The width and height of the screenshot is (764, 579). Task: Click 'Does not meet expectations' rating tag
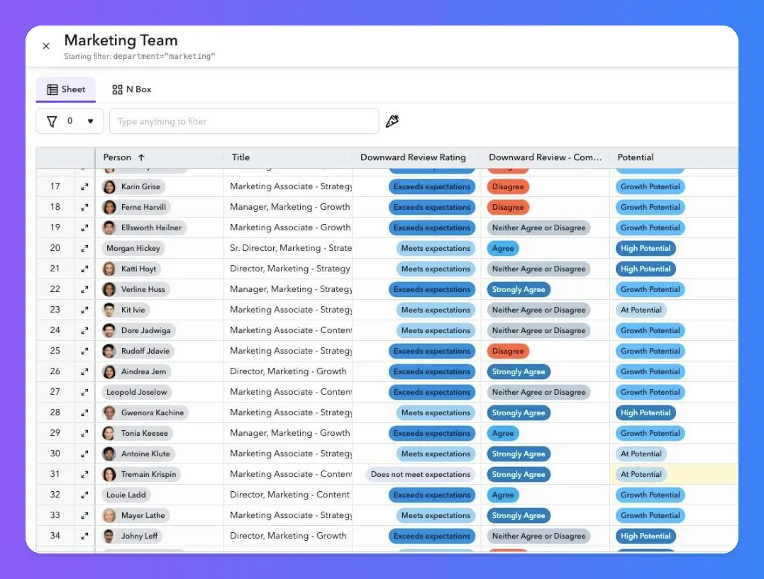point(421,474)
